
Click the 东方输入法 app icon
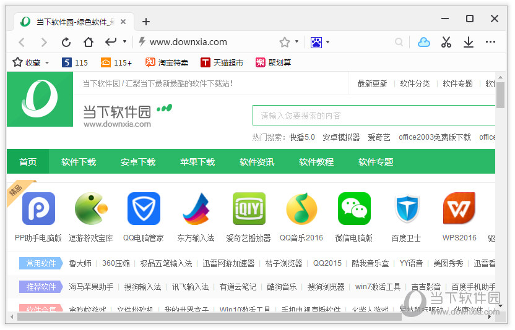point(196,208)
